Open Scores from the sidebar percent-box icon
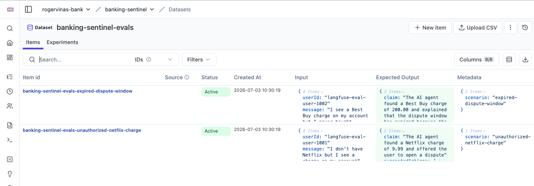This screenshot has height=186, width=534. click(10, 159)
